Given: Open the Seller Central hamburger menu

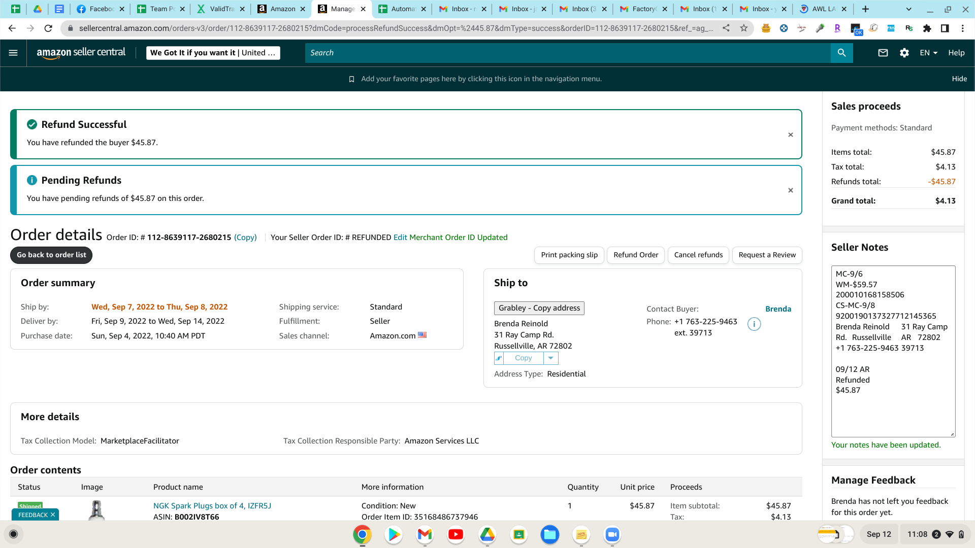Looking at the screenshot, I should pos(14,53).
